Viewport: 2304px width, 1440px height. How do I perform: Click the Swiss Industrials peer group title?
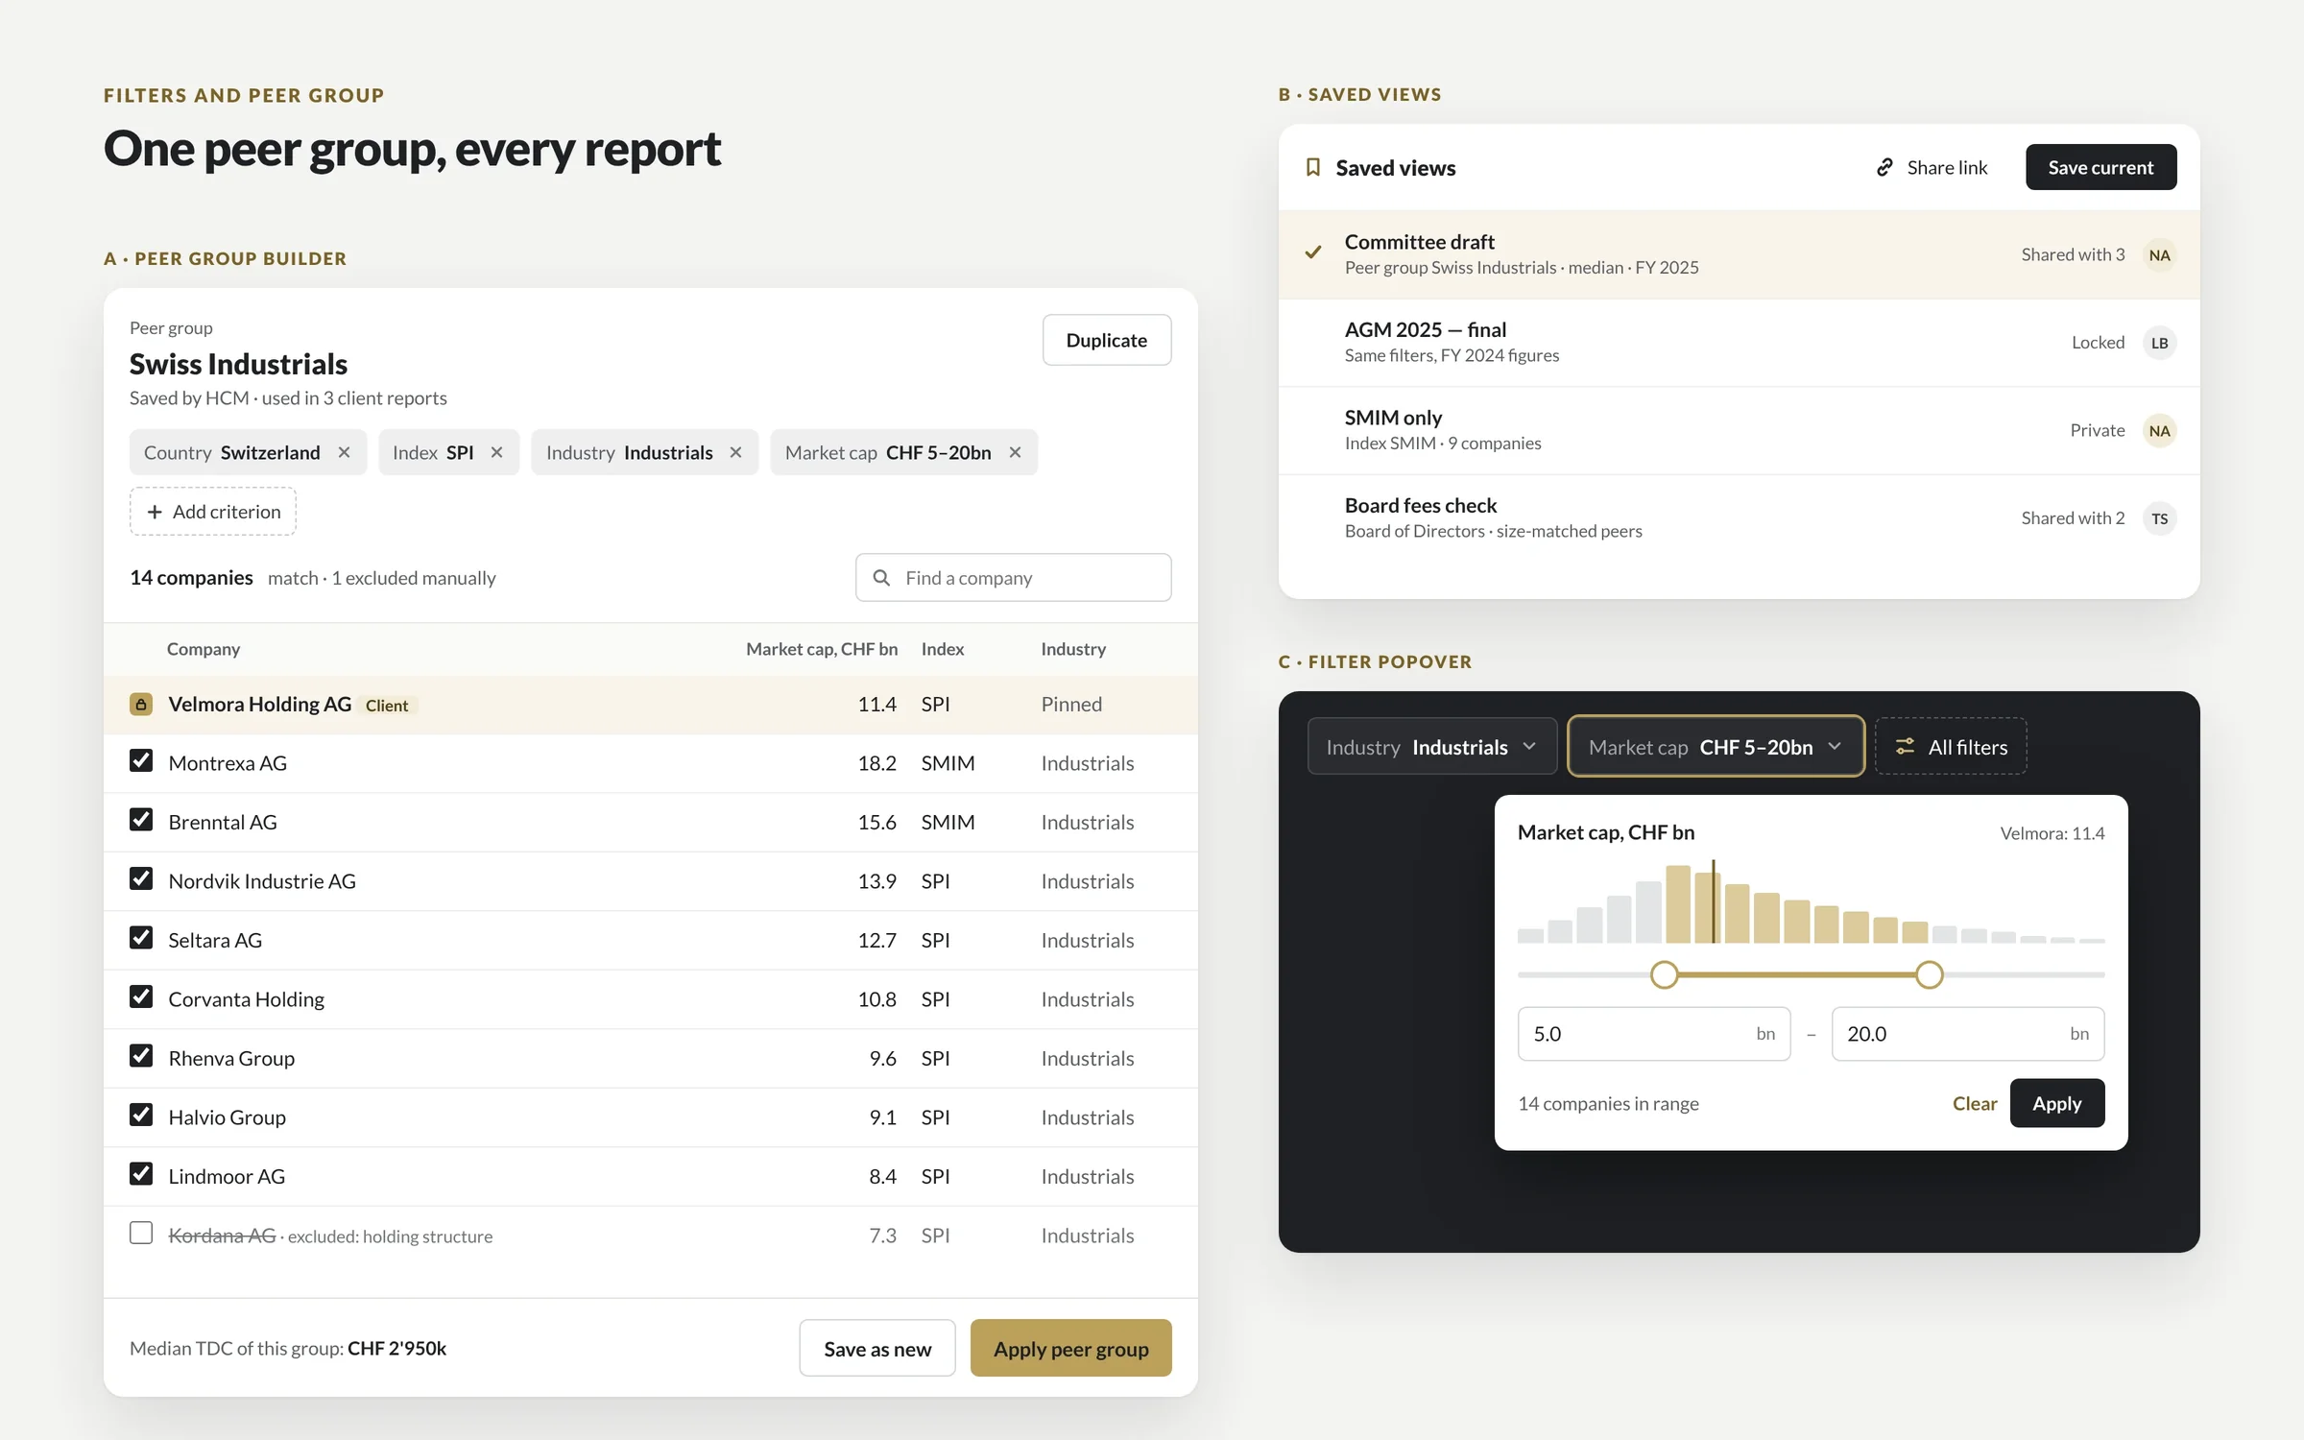pos(238,364)
